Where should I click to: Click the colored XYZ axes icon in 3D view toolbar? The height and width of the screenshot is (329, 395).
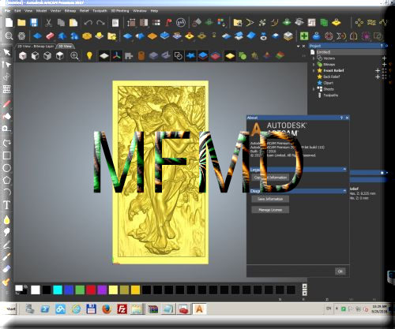(x=117, y=56)
